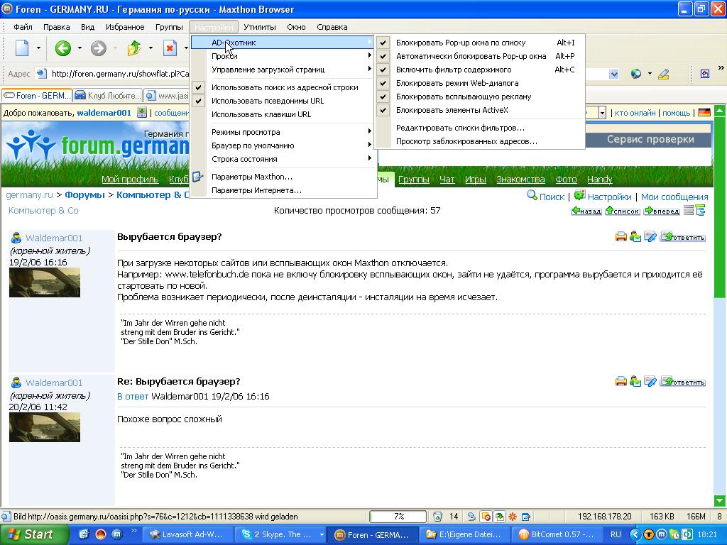Open the address bar dropdown arrow

coord(614,74)
